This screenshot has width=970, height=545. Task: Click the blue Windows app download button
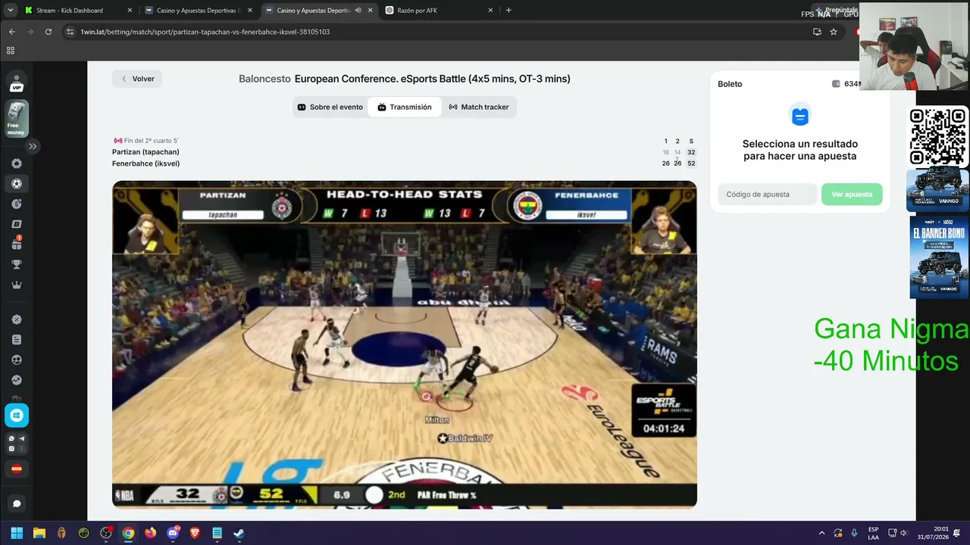[x=17, y=415]
